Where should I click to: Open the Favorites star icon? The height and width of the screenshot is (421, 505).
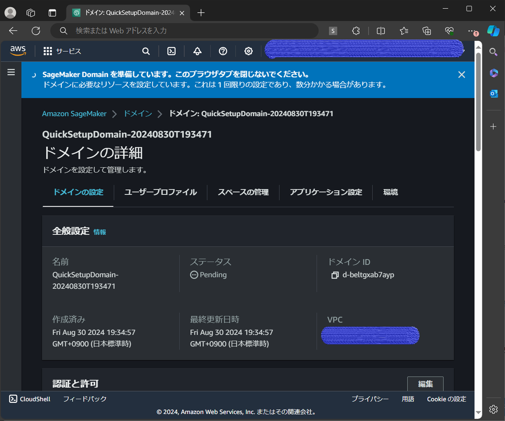pos(404,31)
